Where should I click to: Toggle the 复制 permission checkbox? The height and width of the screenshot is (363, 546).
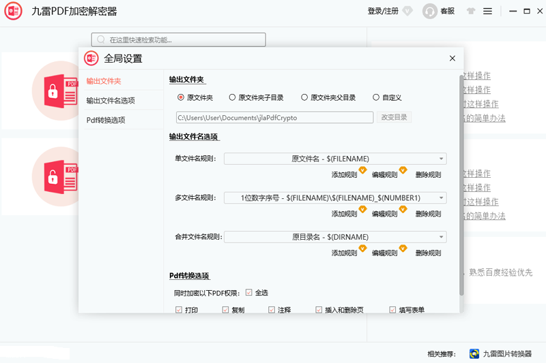click(225, 309)
